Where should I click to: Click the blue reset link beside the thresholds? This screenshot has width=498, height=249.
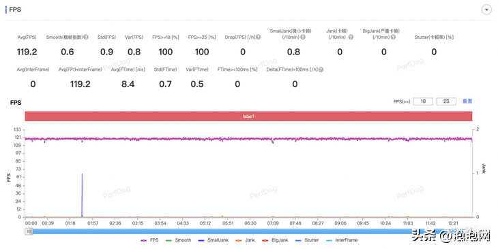click(467, 101)
